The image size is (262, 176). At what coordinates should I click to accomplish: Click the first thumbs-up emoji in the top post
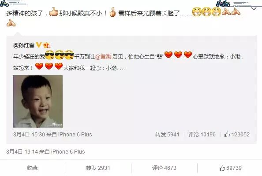click(54, 12)
